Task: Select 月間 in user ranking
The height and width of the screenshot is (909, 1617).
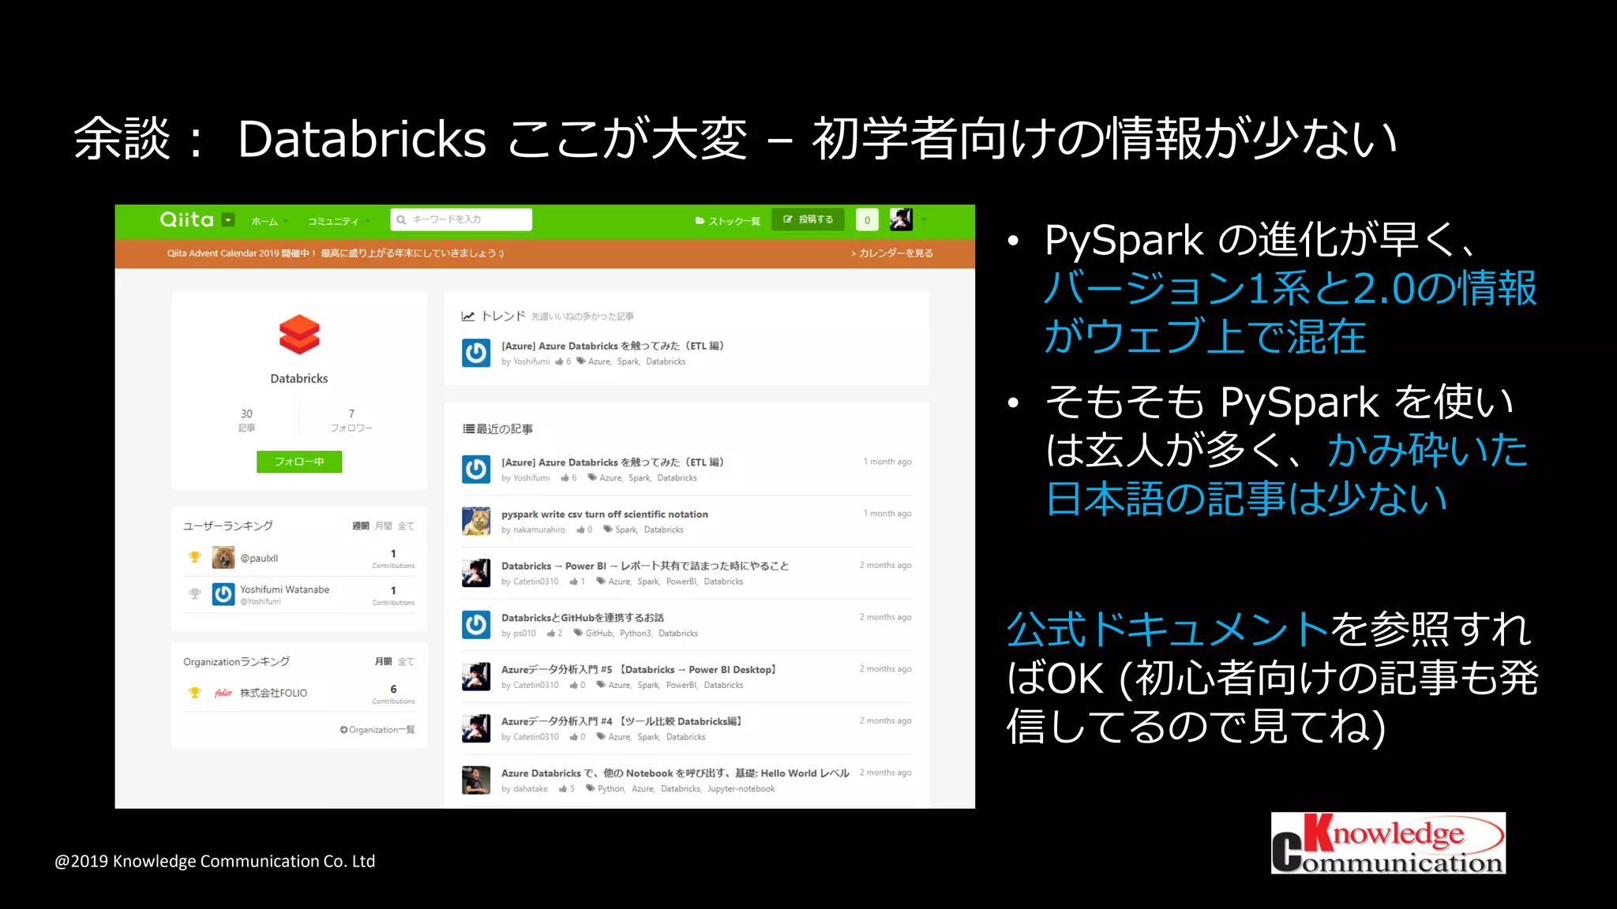Action: click(384, 526)
